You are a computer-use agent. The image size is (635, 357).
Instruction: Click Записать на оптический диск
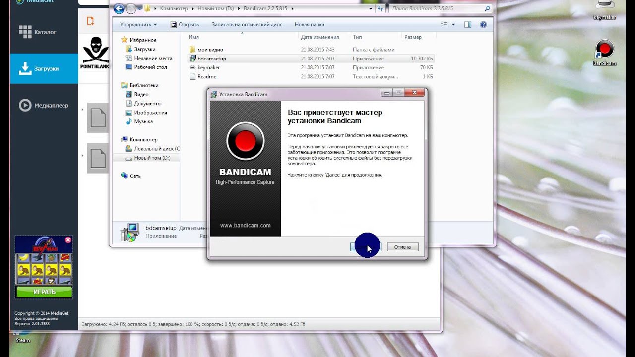(x=247, y=24)
